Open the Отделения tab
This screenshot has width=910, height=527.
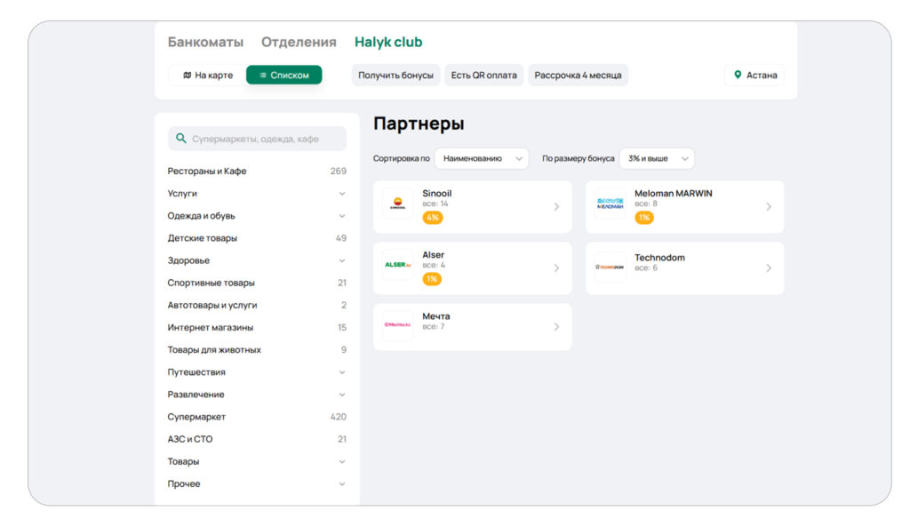[299, 42]
